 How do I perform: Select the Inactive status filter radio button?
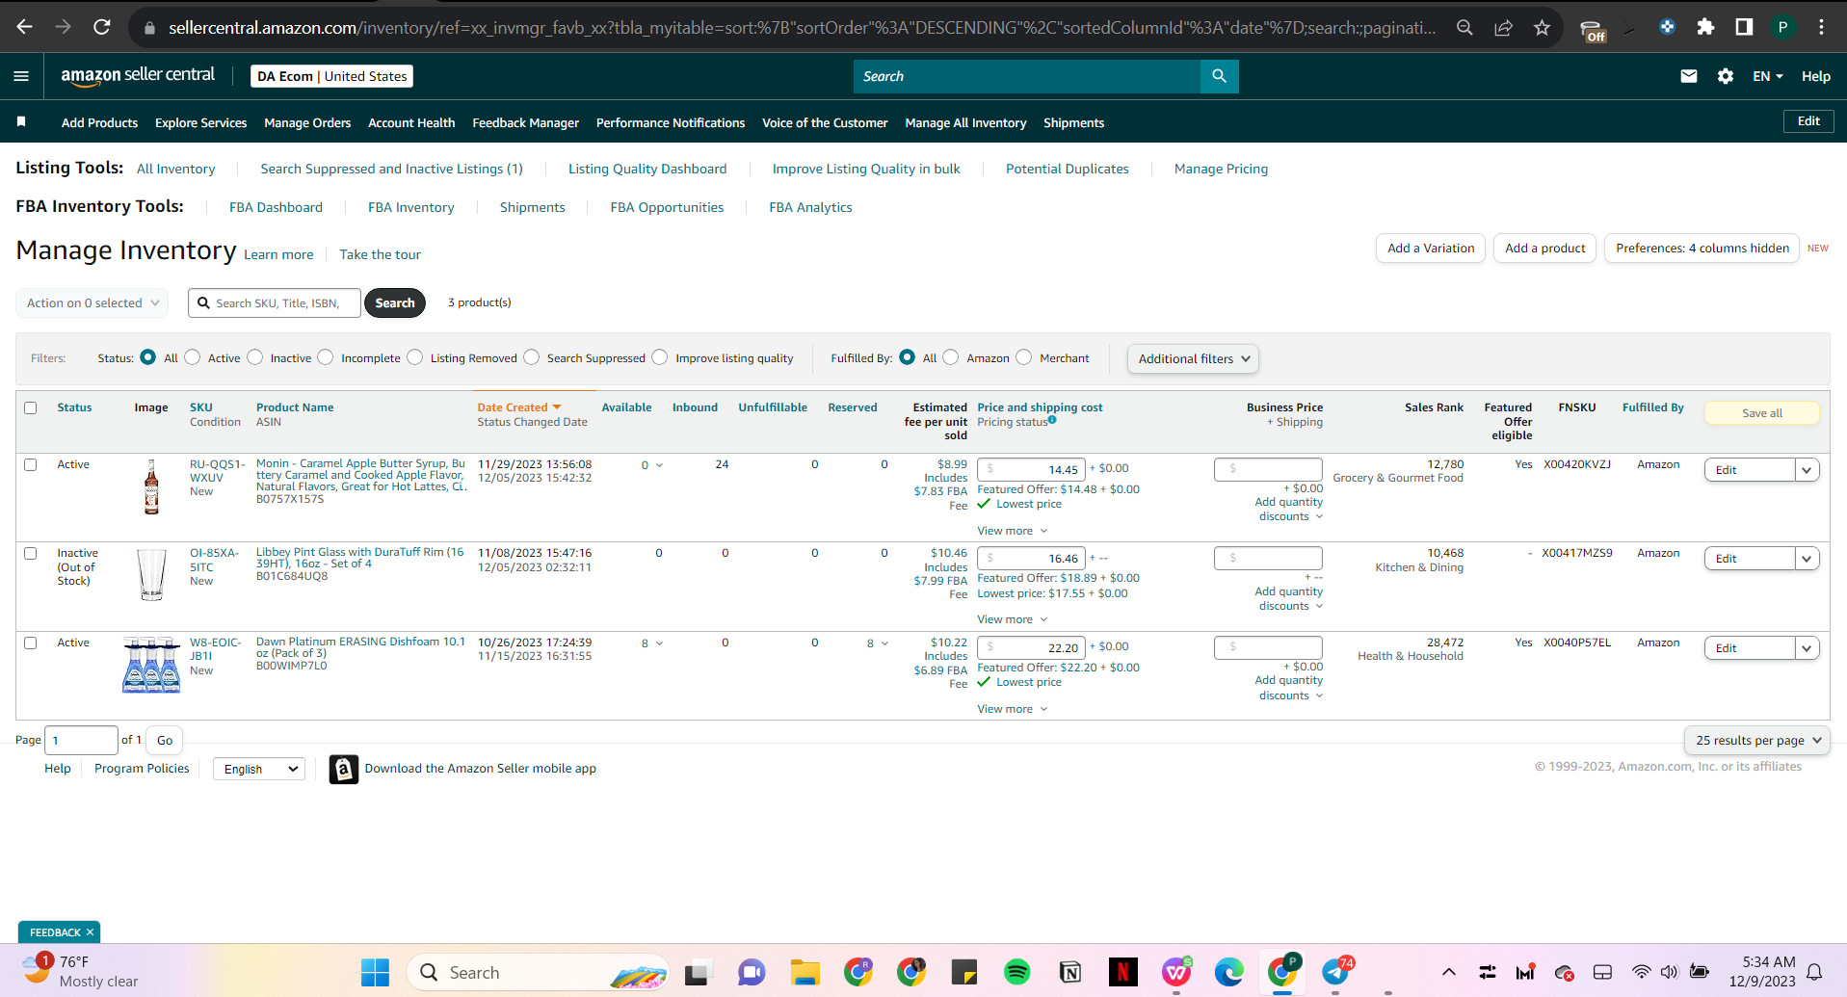click(x=255, y=357)
